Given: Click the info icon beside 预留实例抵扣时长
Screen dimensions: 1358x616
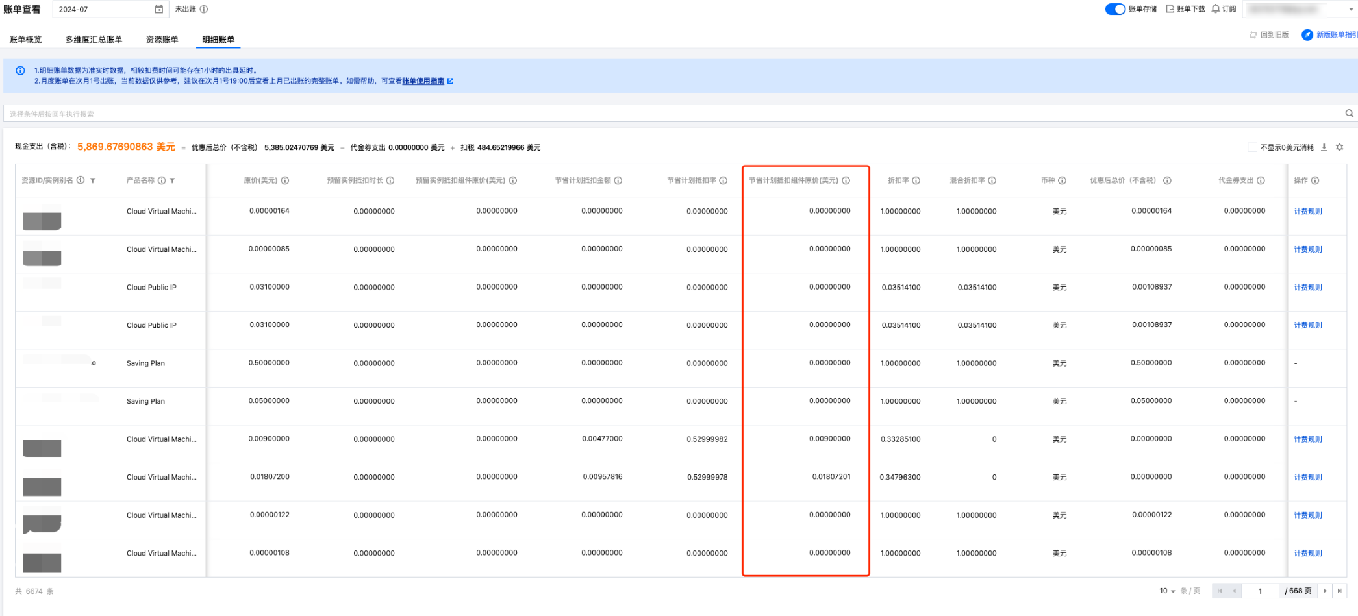Looking at the screenshot, I should tap(390, 180).
